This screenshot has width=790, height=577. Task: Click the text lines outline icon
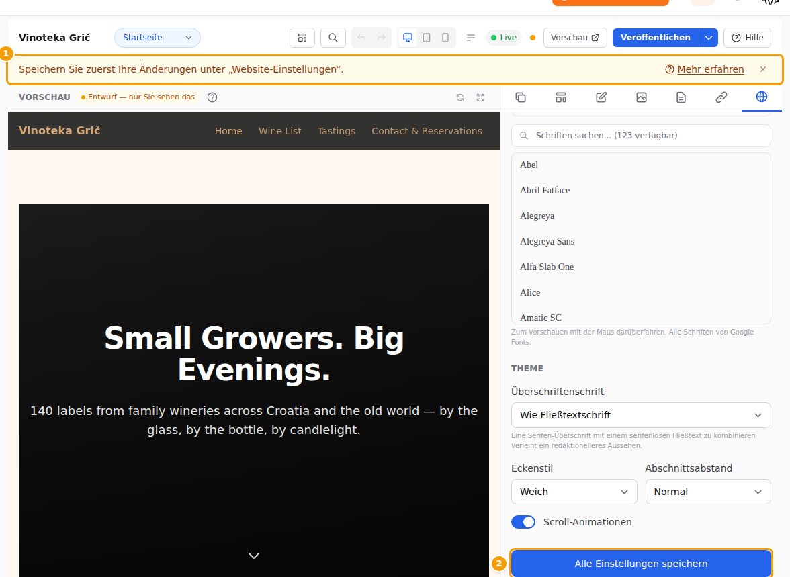point(470,38)
